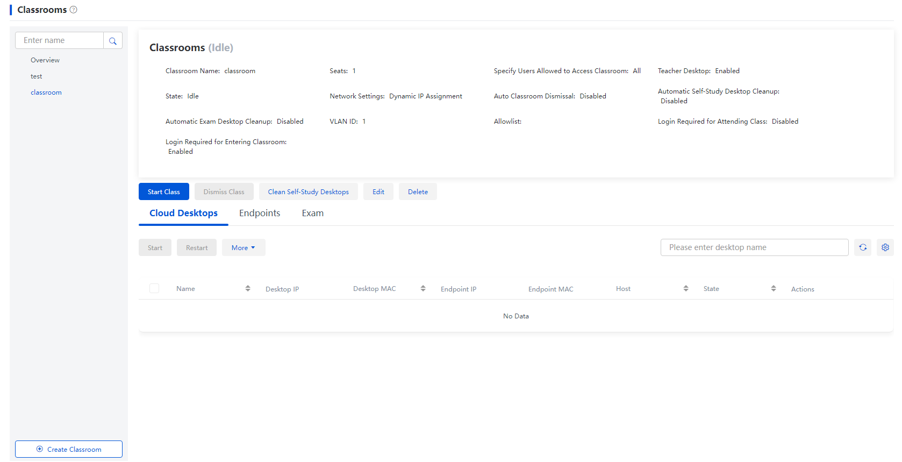
Task: Expand the More dropdown button
Action: click(244, 247)
